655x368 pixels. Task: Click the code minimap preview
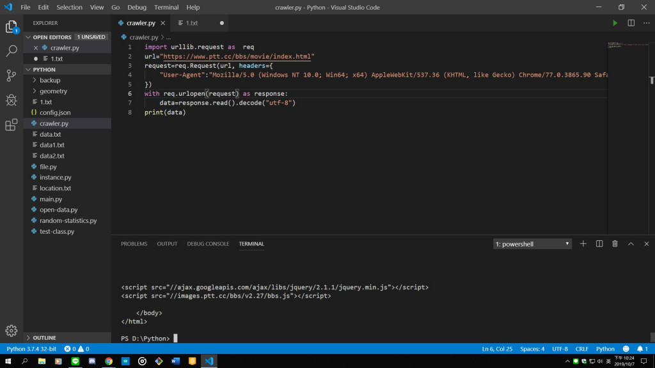coord(627,45)
